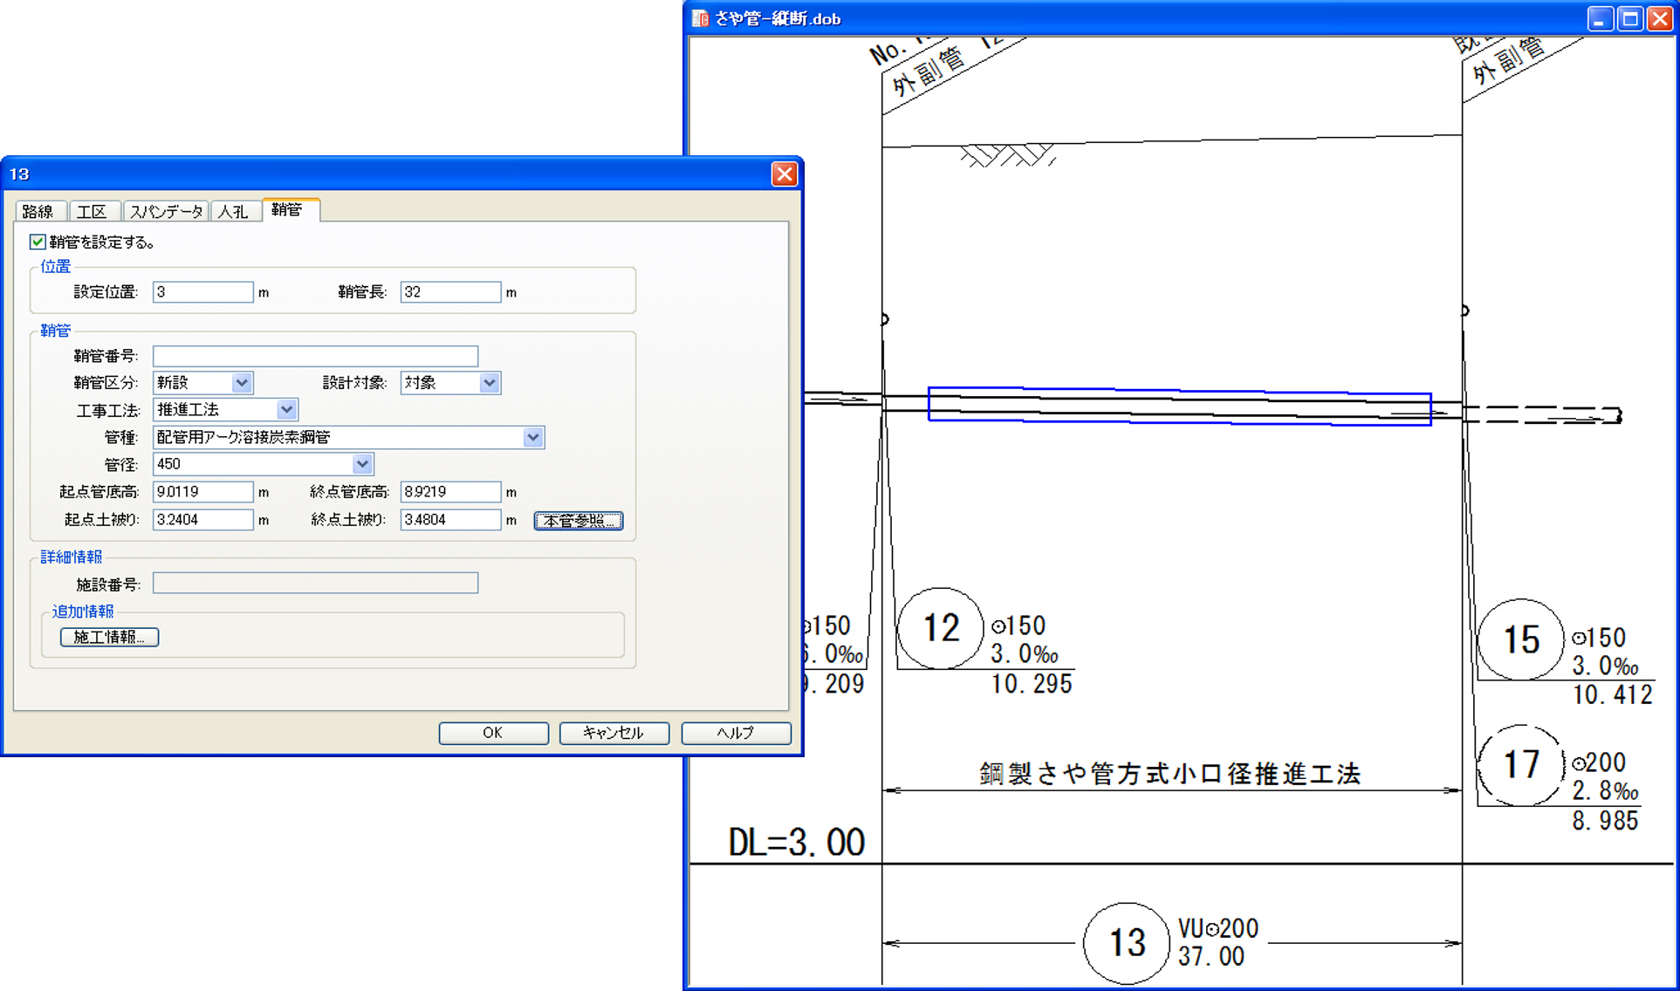Expand the 工事工法 combo box

[286, 409]
